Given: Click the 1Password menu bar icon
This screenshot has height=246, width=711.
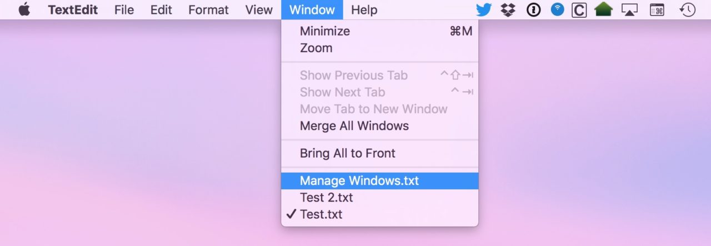Looking at the screenshot, I should pos(533,9).
